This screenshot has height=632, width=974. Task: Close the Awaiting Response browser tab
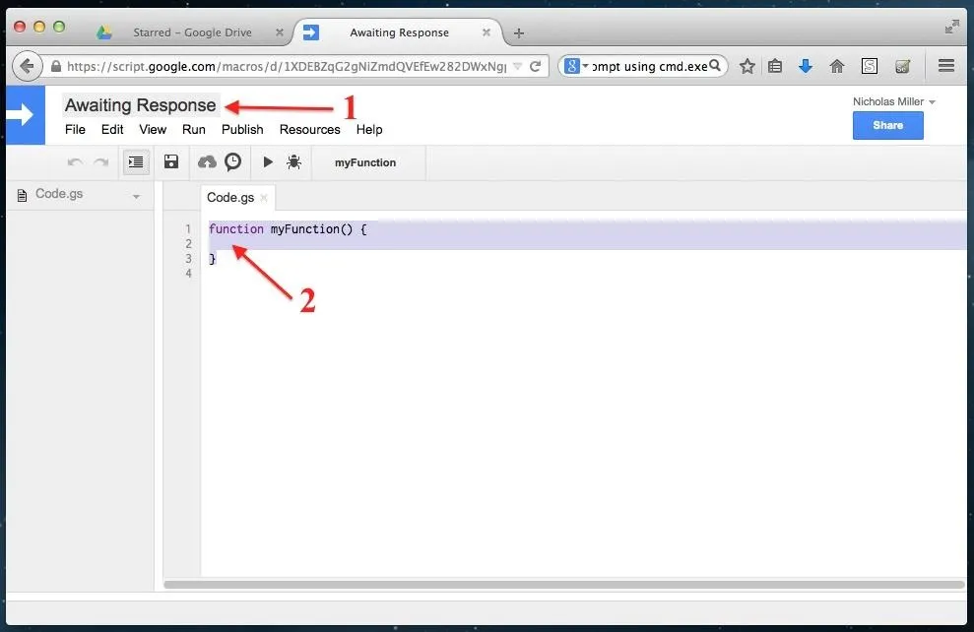[487, 32]
